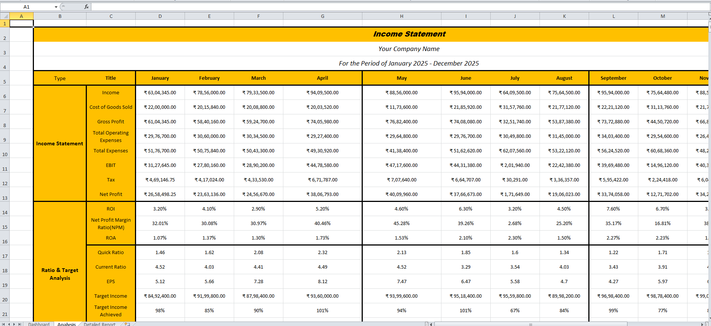The height and width of the screenshot is (326, 711).
Task: Select column header M
Action: [663, 16]
